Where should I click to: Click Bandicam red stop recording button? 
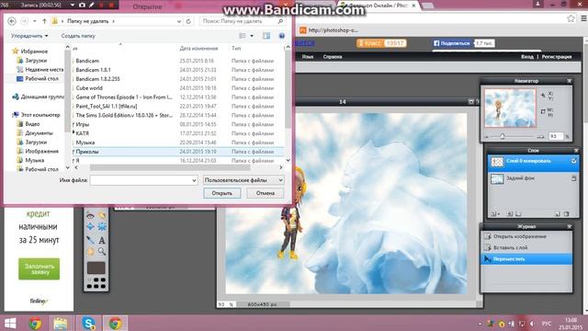pyautogui.click(x=111, y=5)
